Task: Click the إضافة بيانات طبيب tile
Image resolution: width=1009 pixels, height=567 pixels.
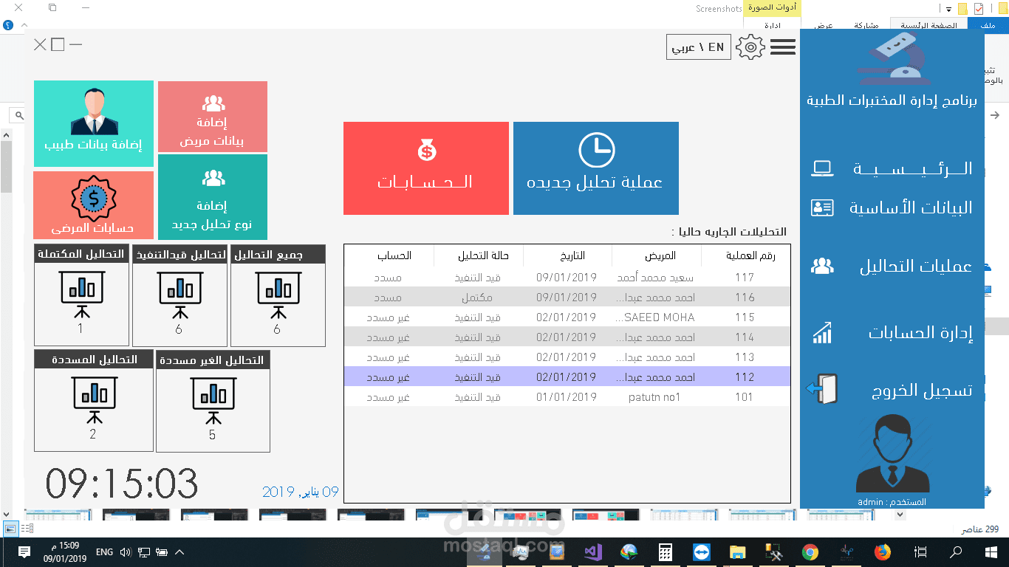Action: point(93,123)
